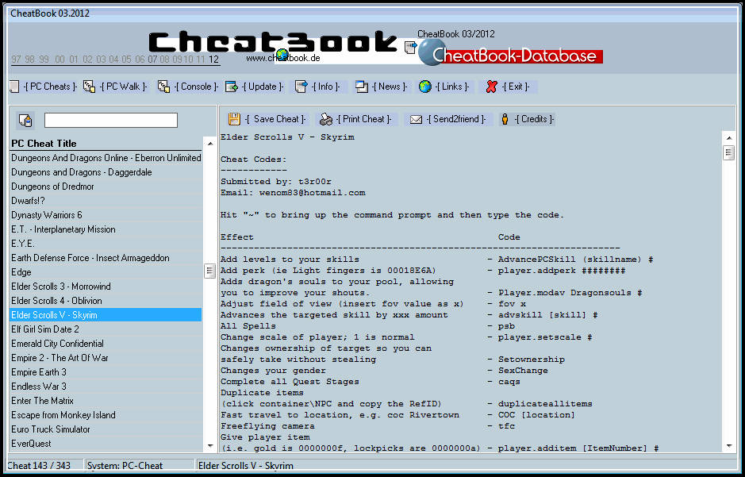The height and width of the screenshot is (477, 745).
Task: Select Dungeons and Dragons - Daggerdale
Action: point(106,172)
